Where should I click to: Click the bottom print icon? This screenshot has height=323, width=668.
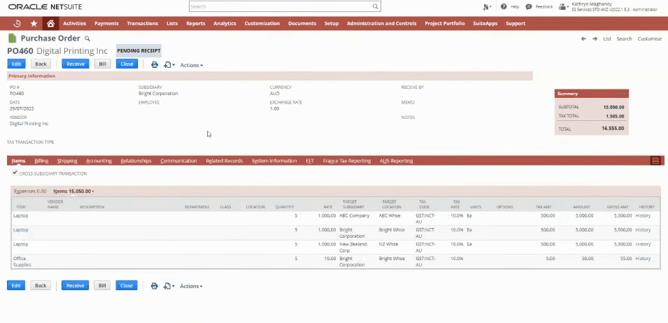155,286
